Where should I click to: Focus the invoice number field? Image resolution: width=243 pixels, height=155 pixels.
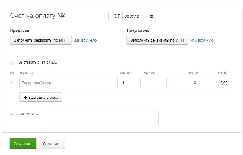(88, 16)
